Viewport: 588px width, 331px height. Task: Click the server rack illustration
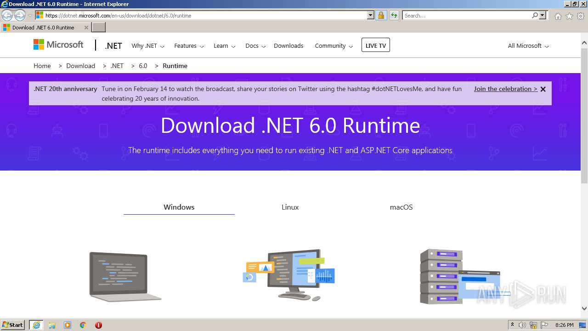(460, 276)
